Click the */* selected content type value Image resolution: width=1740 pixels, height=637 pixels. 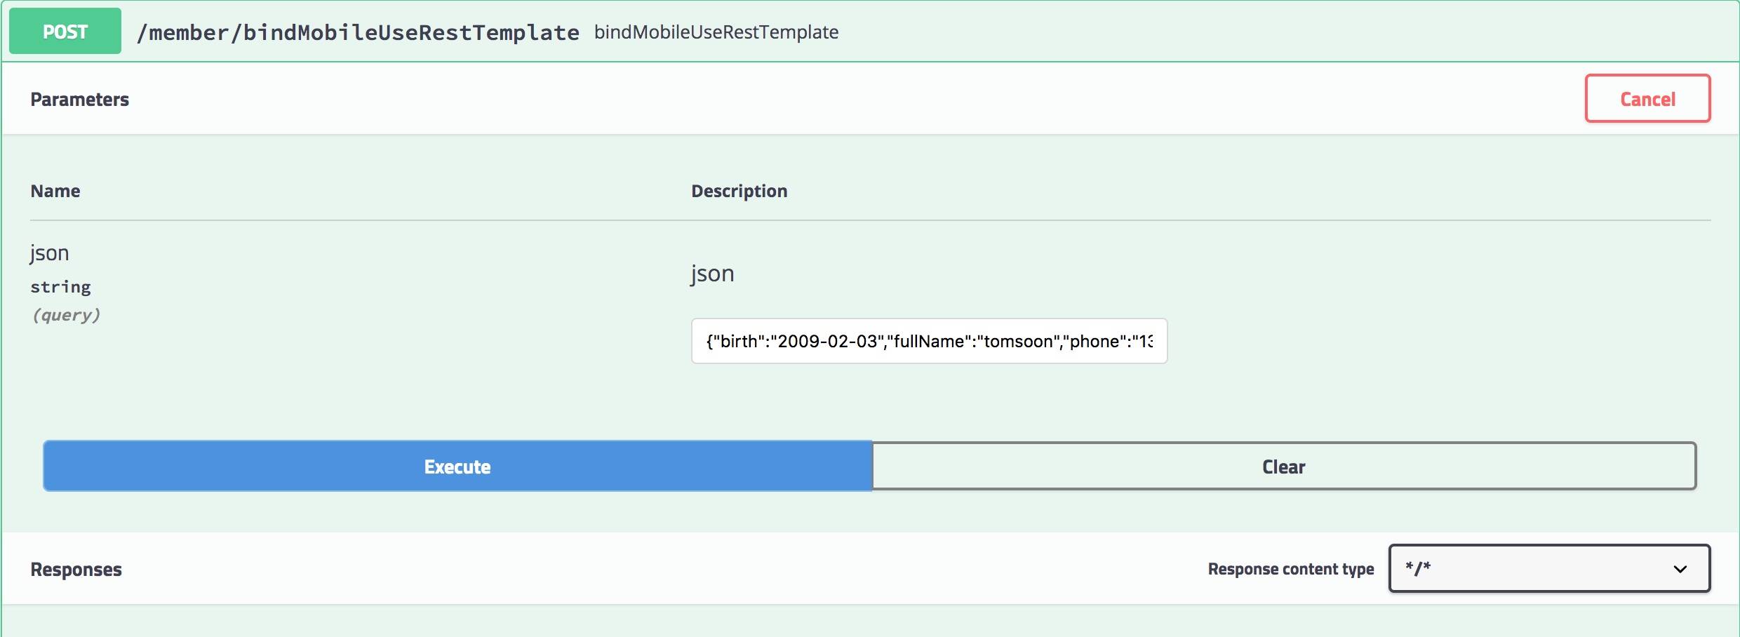(1418, 568)
